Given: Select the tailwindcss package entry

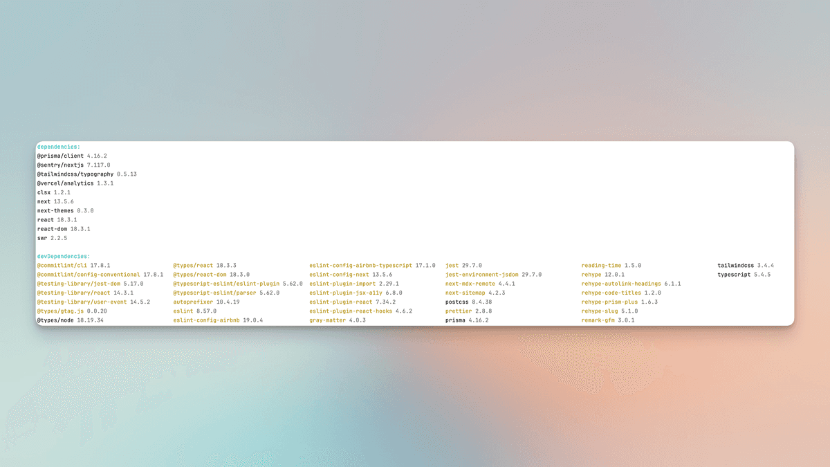Looking at the screenshot, I should 737,266.
